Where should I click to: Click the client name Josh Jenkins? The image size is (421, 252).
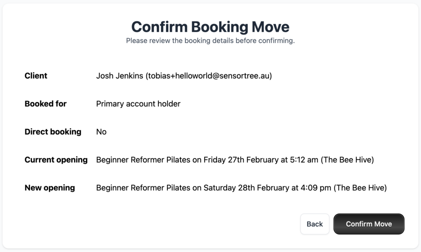click(x=120, y=76)
